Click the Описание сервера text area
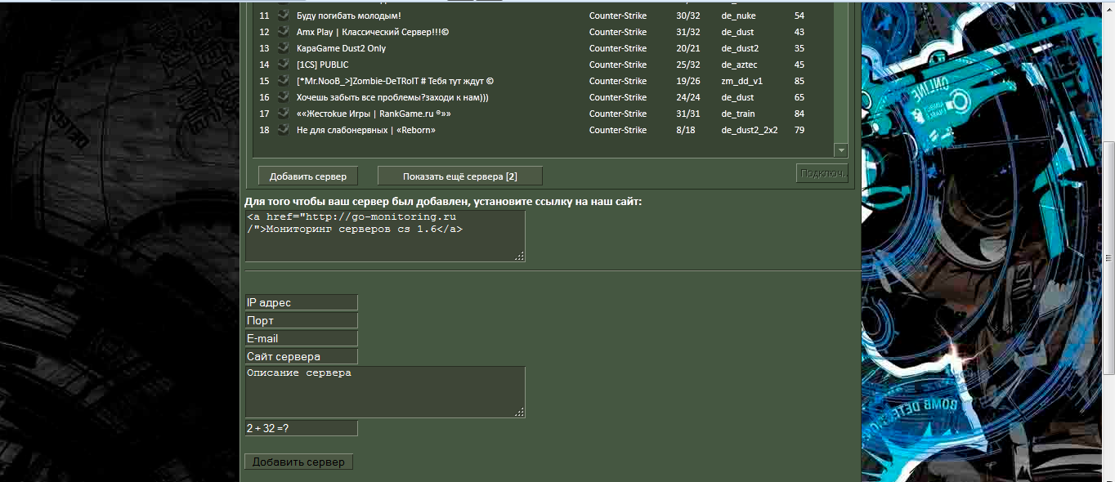The height and width of the screenshot is (482, 1115). 385,392
